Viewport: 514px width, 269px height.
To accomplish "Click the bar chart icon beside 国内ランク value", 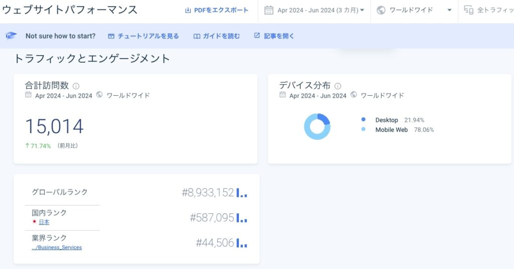I will pyautogui.click(x=241, y=218).
